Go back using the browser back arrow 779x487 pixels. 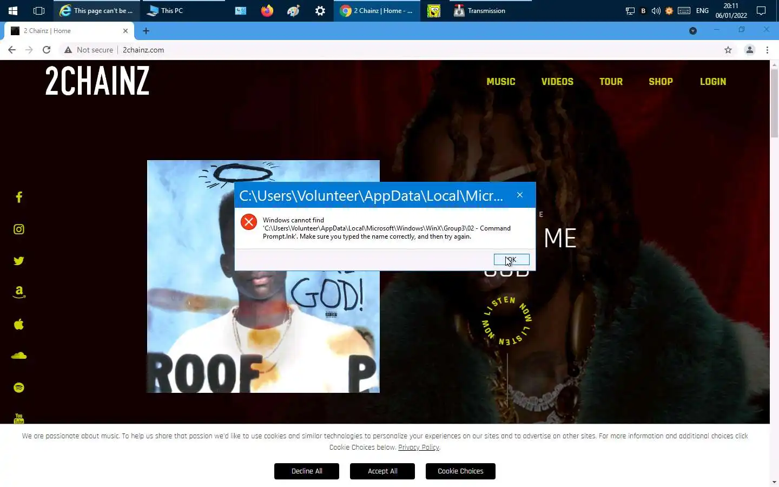point(12,50)
